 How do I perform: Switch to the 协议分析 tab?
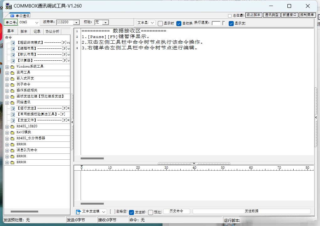[52, 31]
